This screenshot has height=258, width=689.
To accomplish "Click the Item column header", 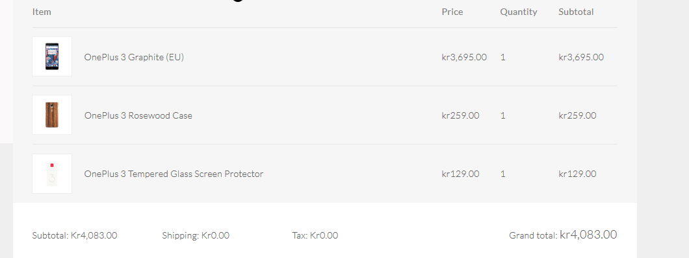I will pos(42,12).
